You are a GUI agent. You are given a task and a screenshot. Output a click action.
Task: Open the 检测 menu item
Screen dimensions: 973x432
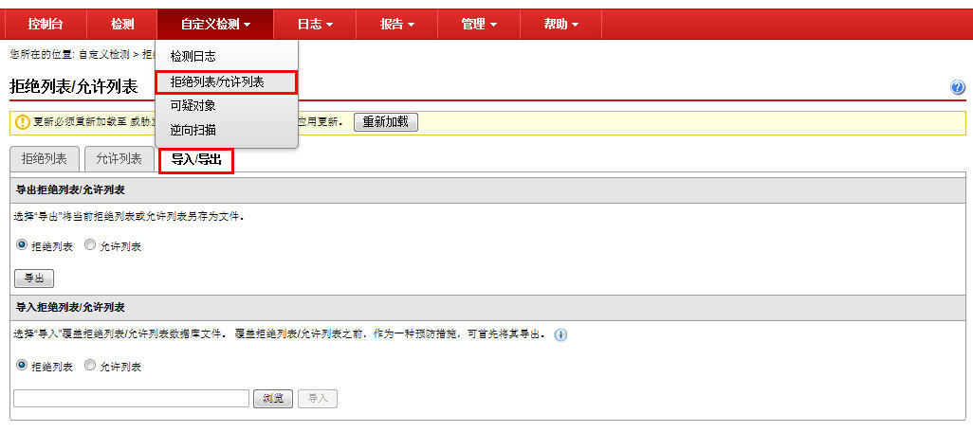[x=122, y=24]
